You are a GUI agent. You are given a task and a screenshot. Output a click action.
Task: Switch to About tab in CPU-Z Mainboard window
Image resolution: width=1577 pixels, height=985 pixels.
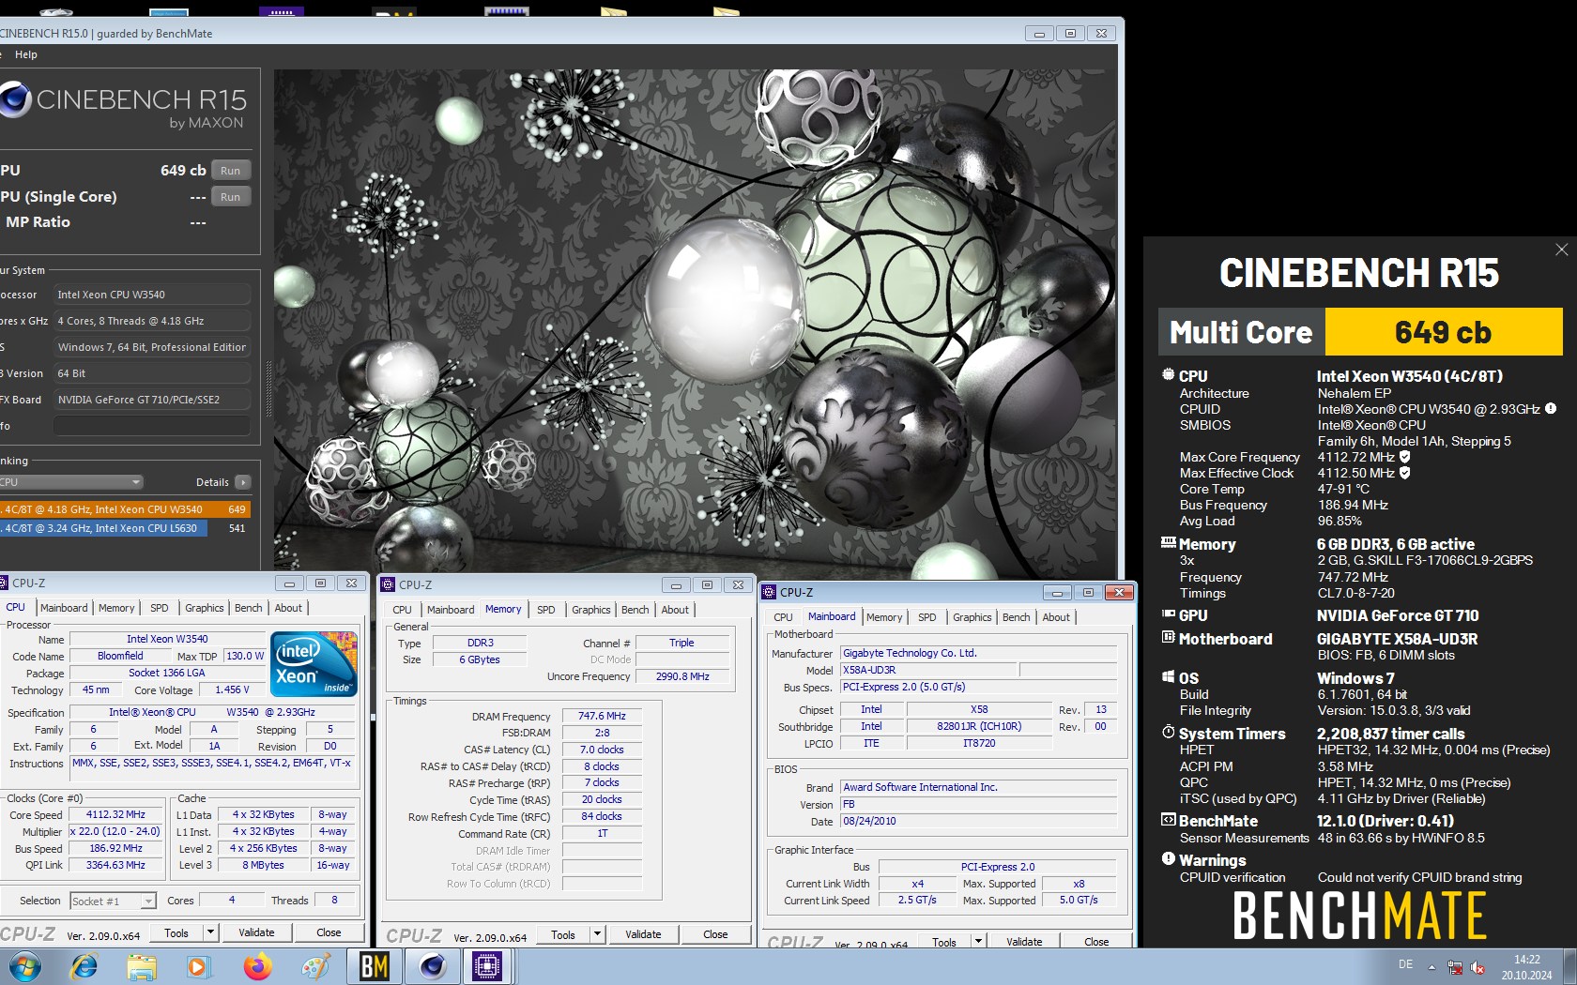coord(1056,617)
